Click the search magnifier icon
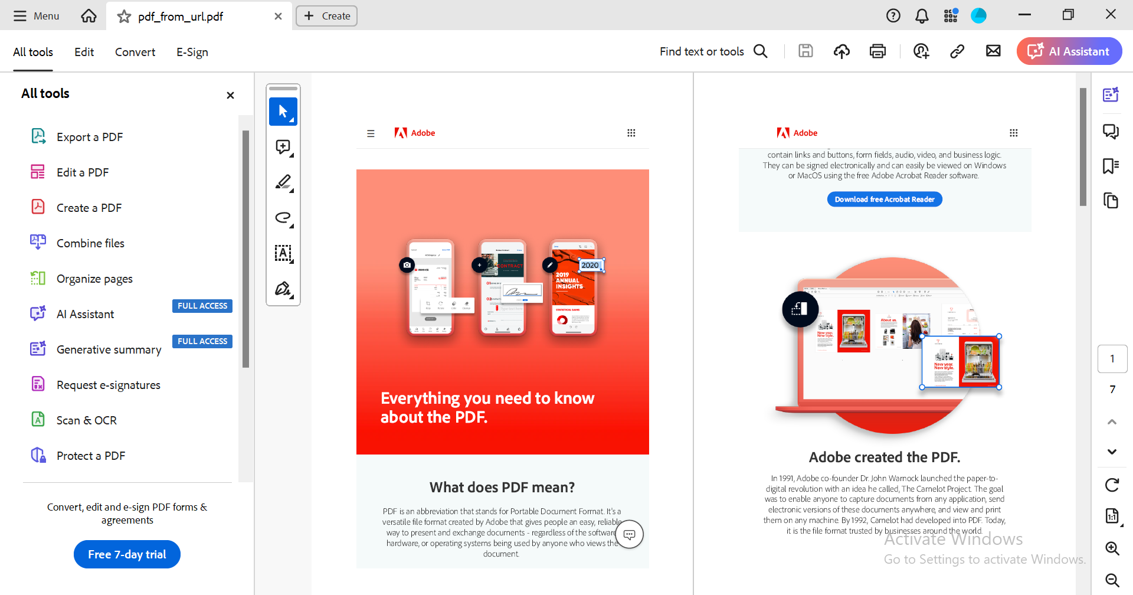This screenshot has width=1133, height=595. (761, 51)
